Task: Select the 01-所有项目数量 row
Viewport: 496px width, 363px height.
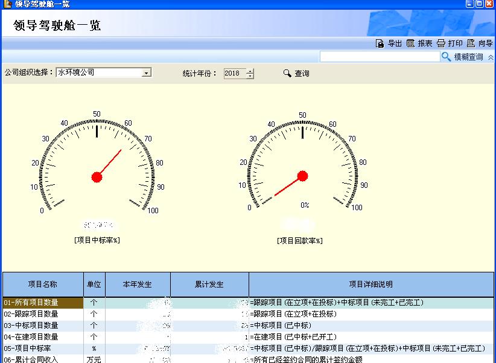Action: pos(42,302)
